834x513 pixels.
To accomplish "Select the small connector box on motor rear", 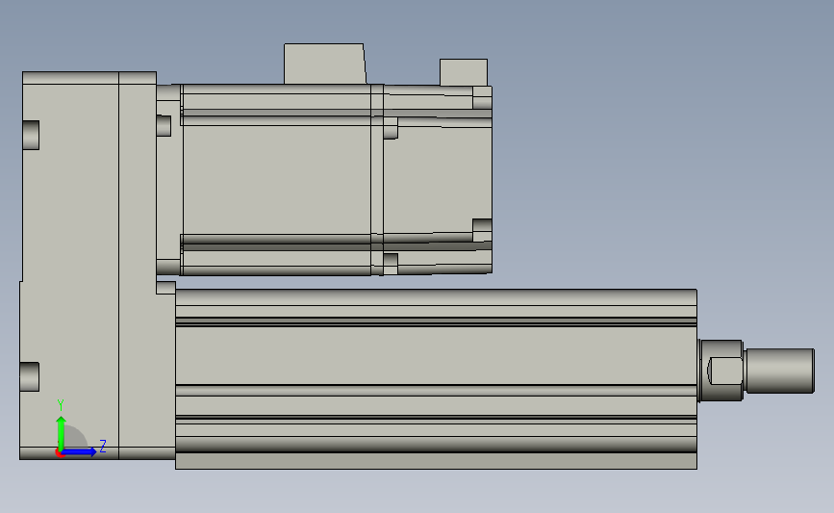I will [x=464, y=72].
